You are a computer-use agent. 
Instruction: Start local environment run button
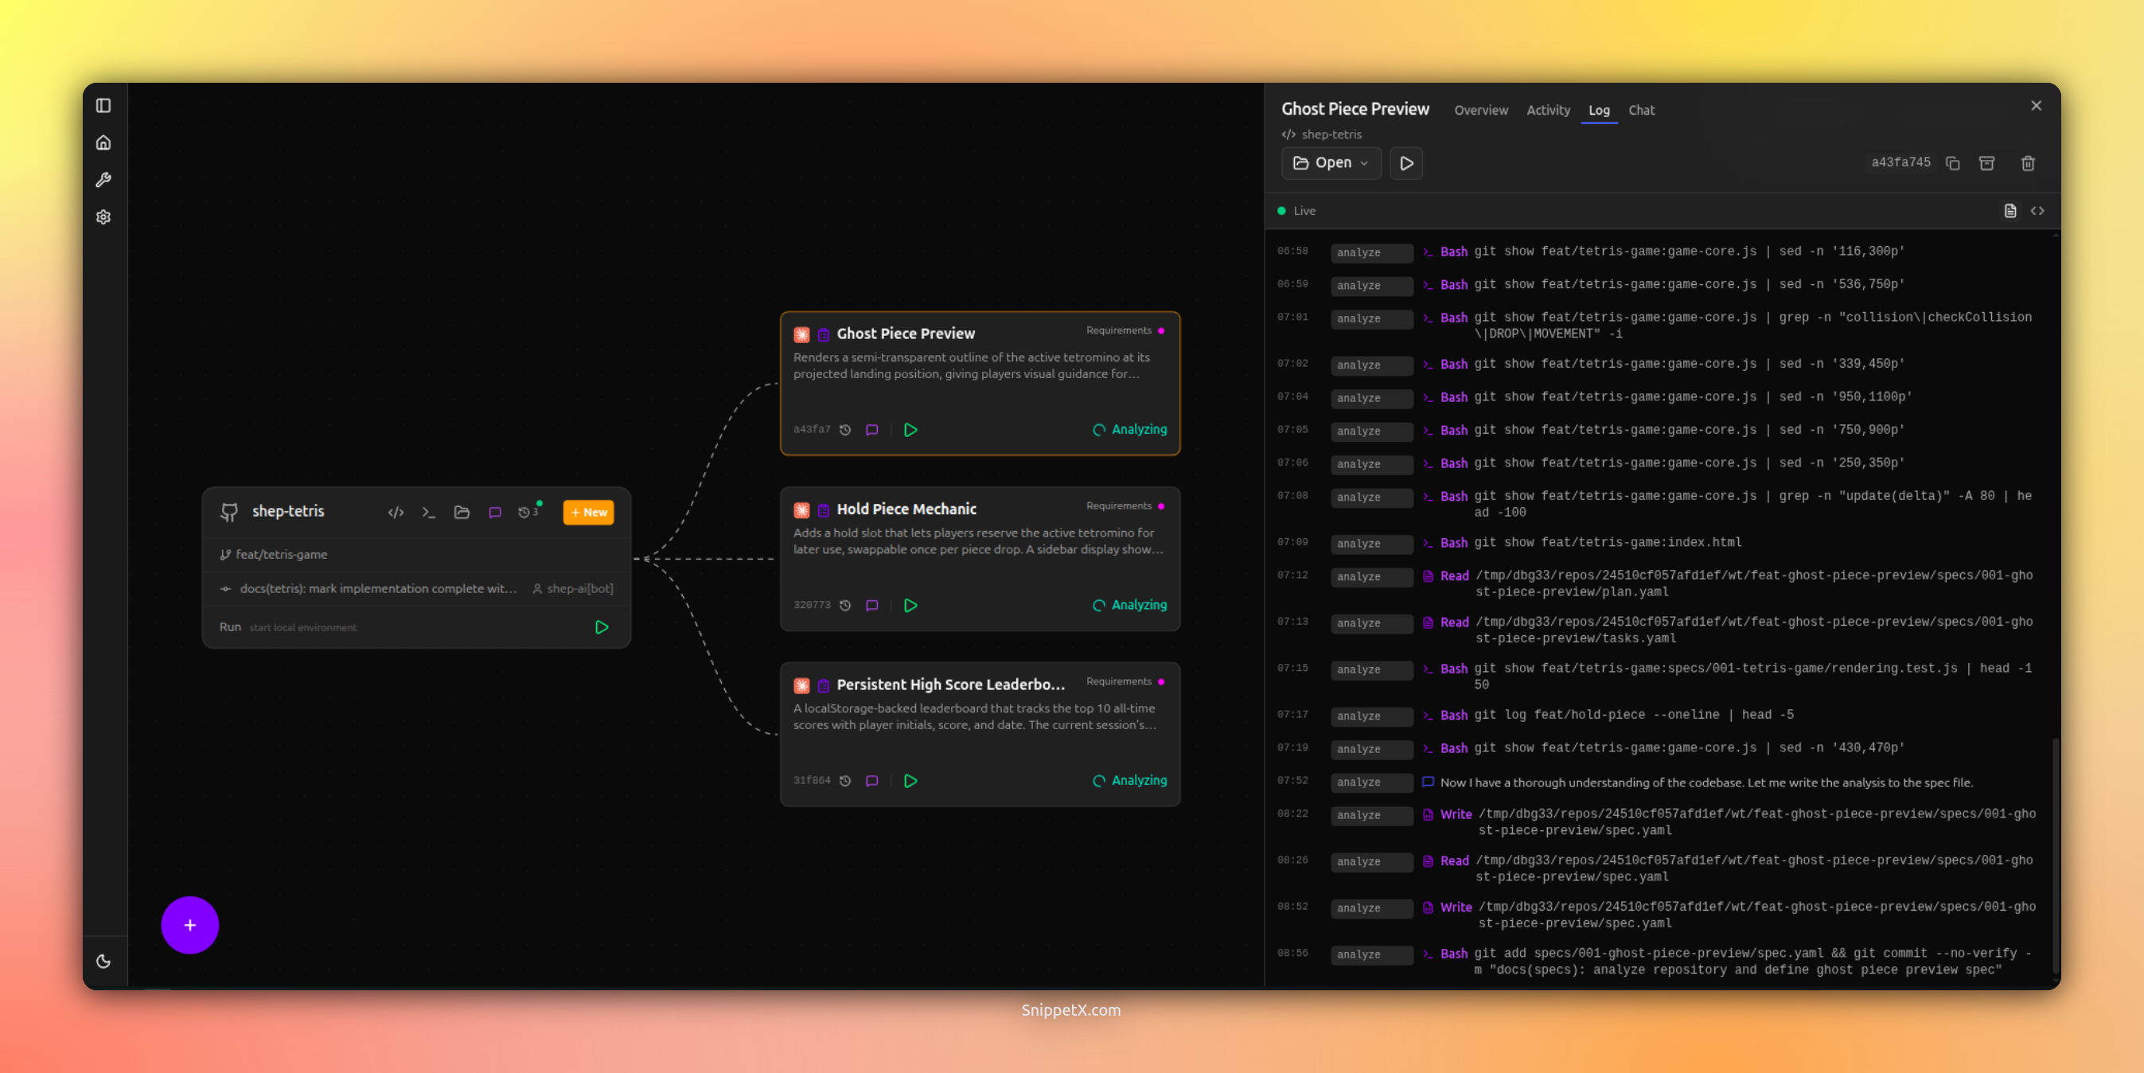tap(602, 626)
